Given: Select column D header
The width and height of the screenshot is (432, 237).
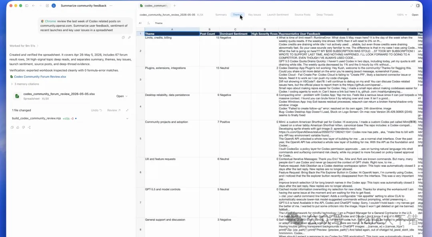Looking at the screenshot, I should (x=265, y=30).
